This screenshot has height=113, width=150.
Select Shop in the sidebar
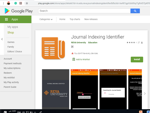pos(11,33)
